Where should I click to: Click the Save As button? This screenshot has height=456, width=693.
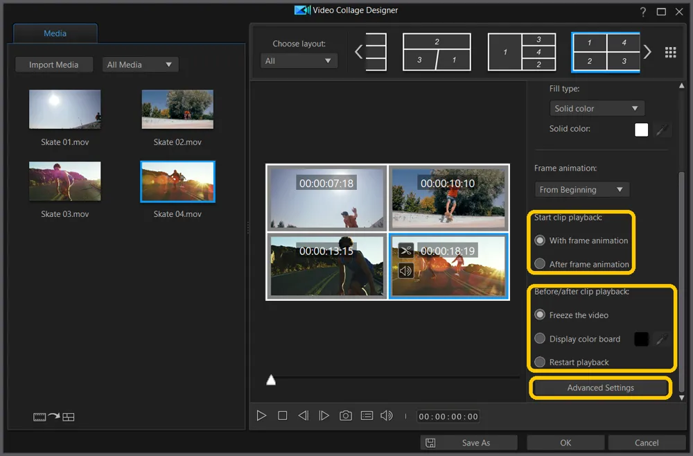(x=469, y=443)
